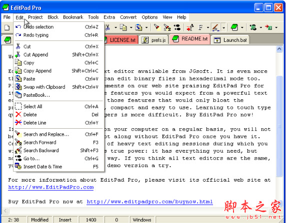Image resolution: width=287 pixels, height=223 pixels.
Task: Click the Swap with Clipboard menu icon
Action: [18, 87]
